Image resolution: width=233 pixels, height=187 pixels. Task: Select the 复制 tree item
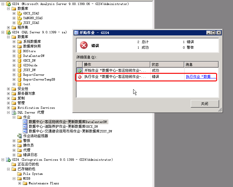[x=21, y=98]
